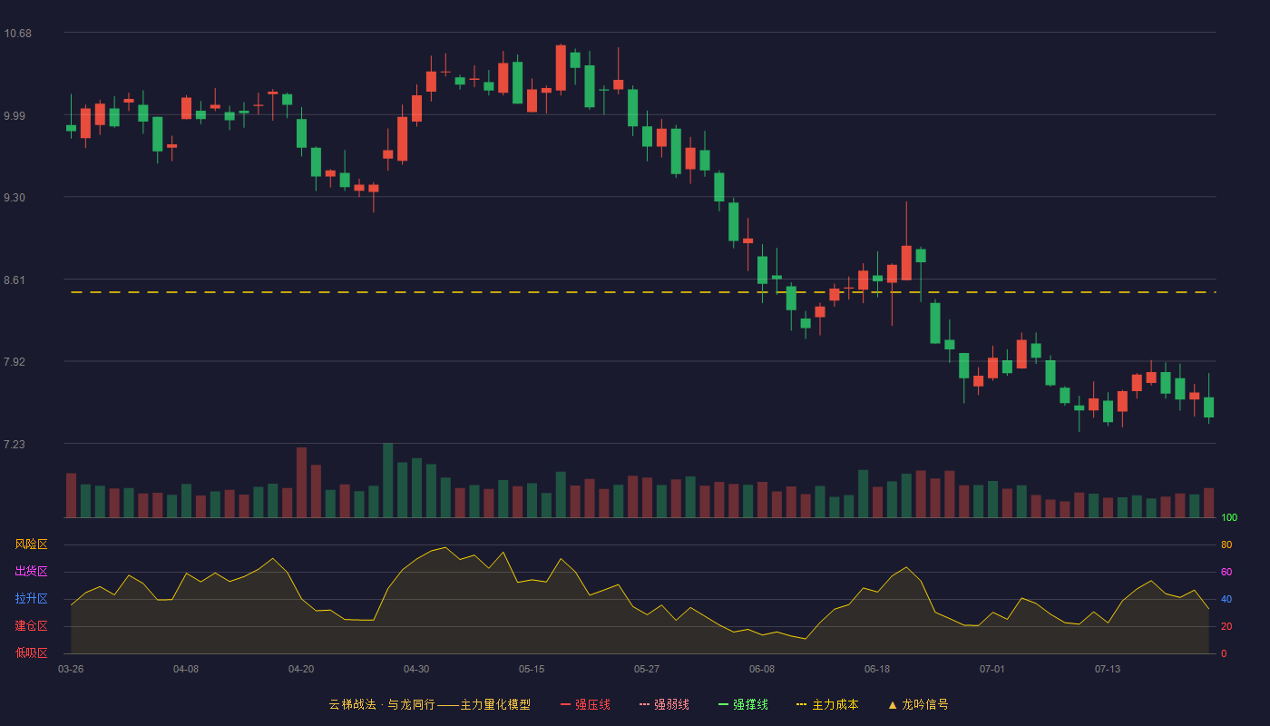1270x726 pixels.
Task: Toggle the 龙吟信号 legend entry
Action: (917, 704)
